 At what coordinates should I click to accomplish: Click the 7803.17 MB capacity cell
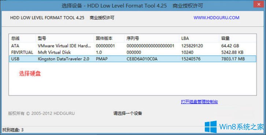tap(233, 59)
